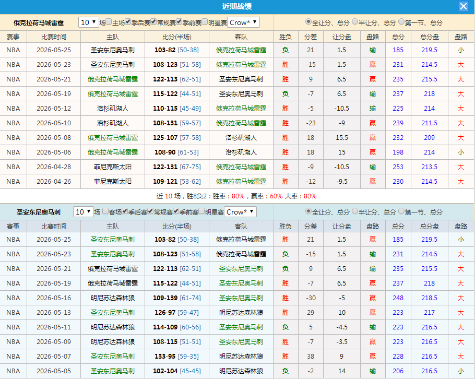Click total score 248 cell
Image resolution: width=475 pixels, height=379 pixels.
coord(398,298)
